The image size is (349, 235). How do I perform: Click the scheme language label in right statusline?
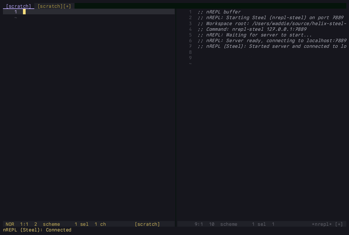tap(229, 224)
